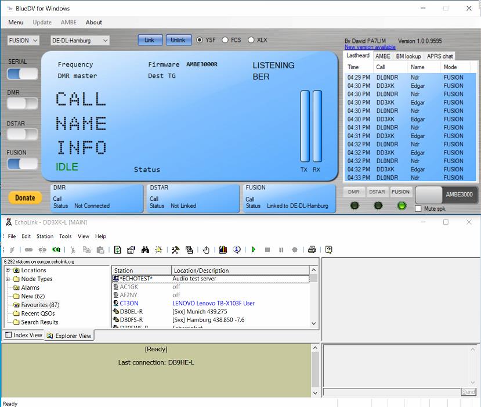Select the FCS radio button
This screenshot has height=407, width=481.
pyautogui.click(x=225, y=40)
